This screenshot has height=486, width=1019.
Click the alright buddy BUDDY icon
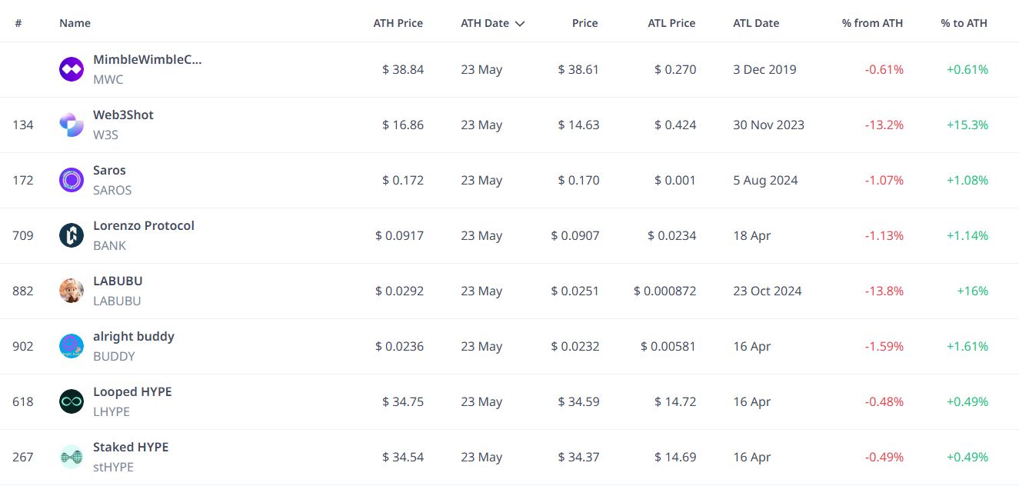pyautogui.click(x=72, y=346)
